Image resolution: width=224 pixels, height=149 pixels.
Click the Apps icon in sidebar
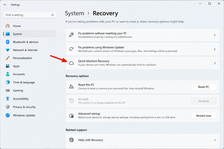[x=8, y=66]
